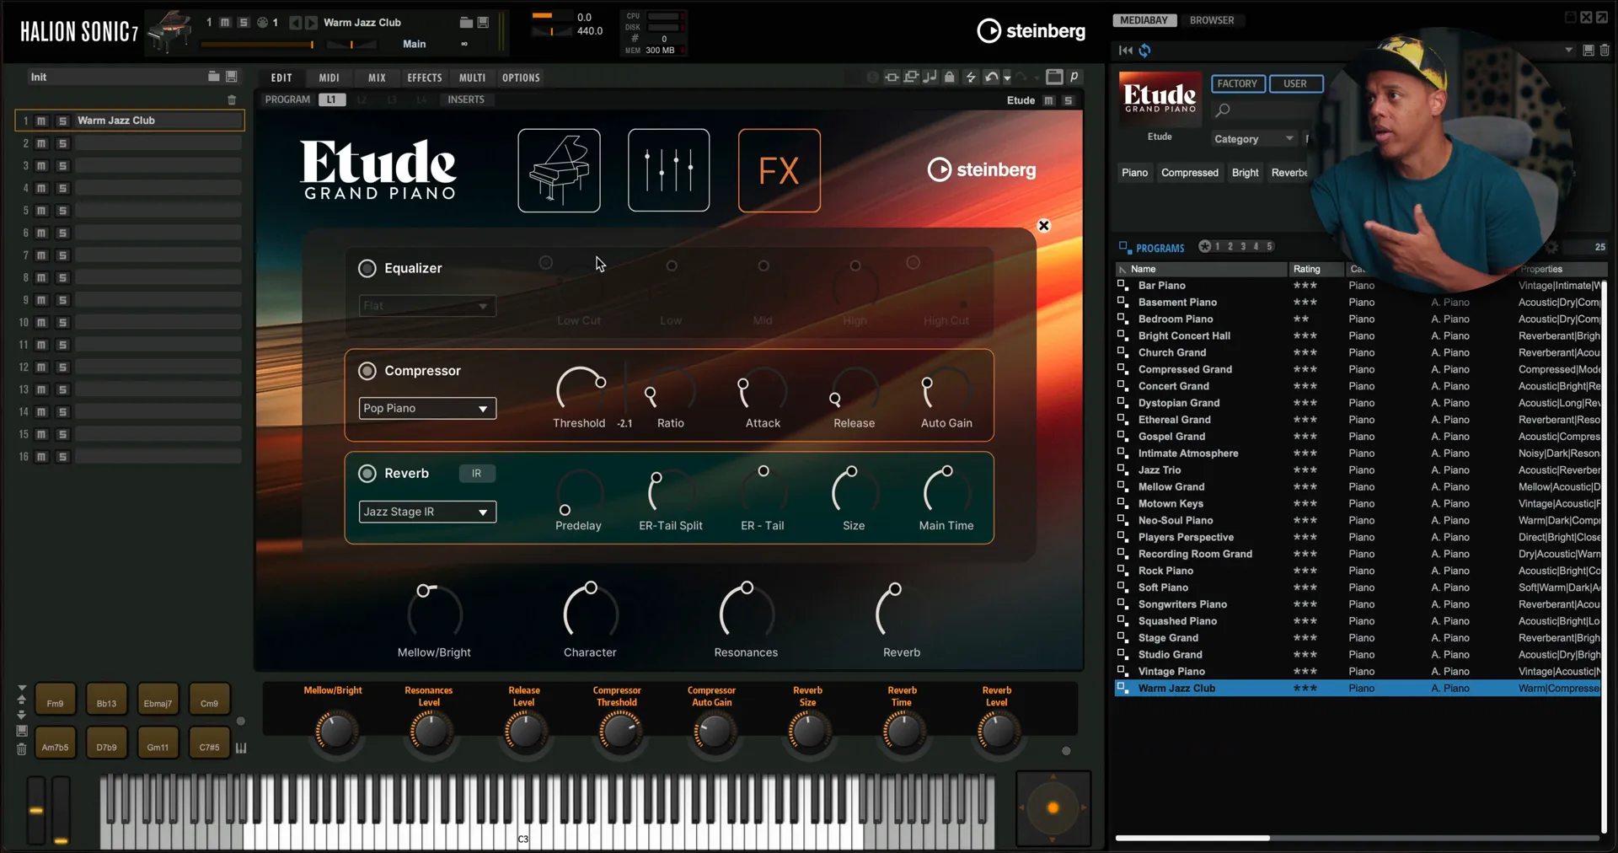The image size is (1618, 853).
Task: Sort results by the Name column header
Action: pyautogui.click(x=1202, y=269)
